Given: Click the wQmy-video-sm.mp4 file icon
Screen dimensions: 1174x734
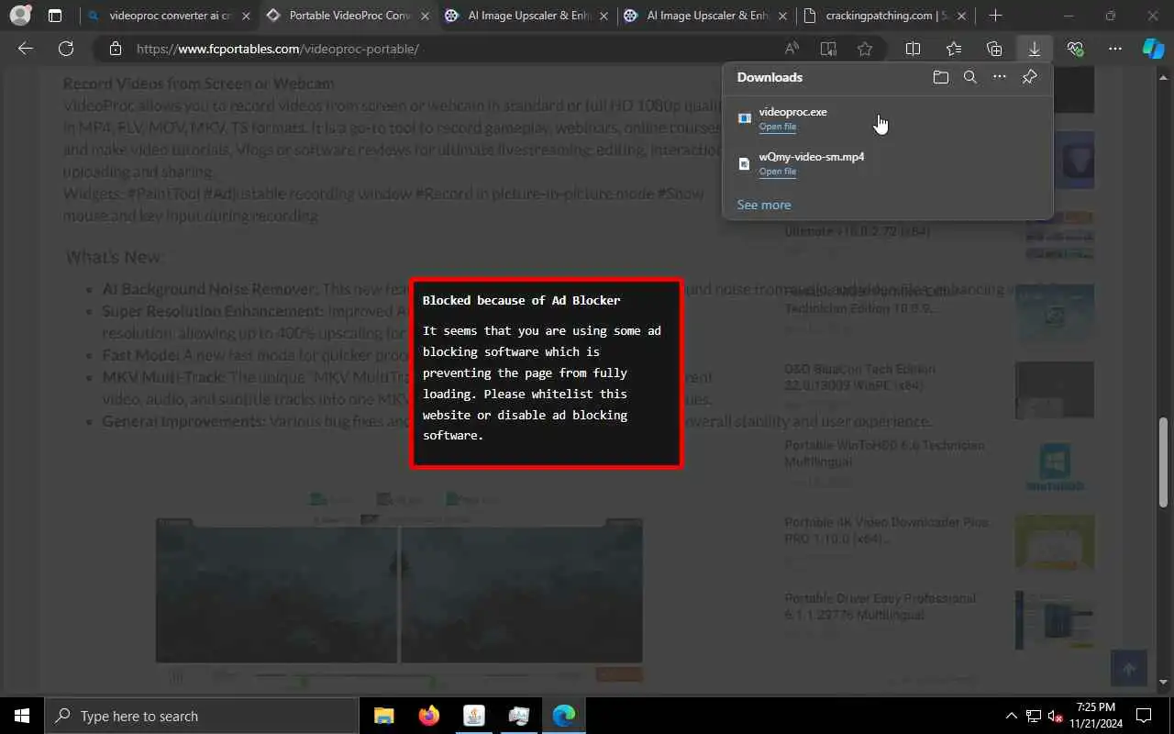Looking at the screenshot, I should [x=745, y=163].
